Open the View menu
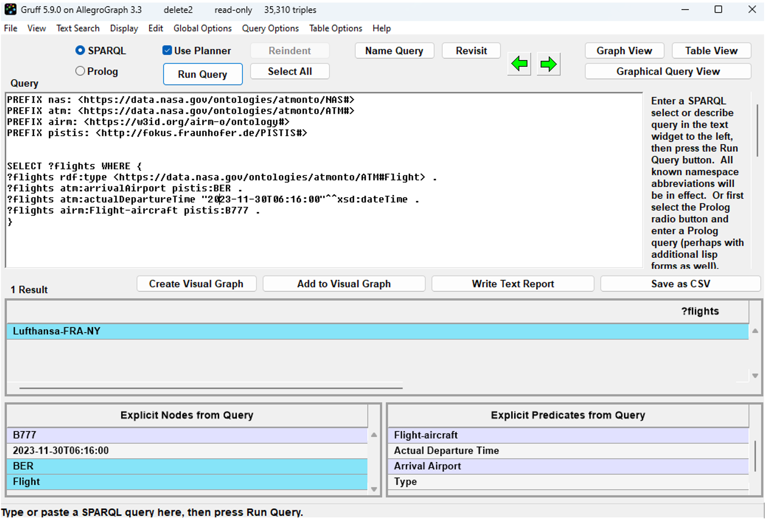Viewport: 766px width, 527px height. [36, 28]
